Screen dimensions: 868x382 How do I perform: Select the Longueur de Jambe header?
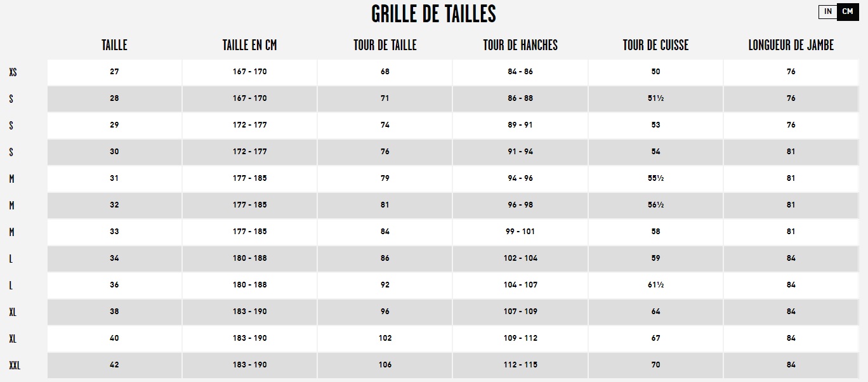[791, 45]
